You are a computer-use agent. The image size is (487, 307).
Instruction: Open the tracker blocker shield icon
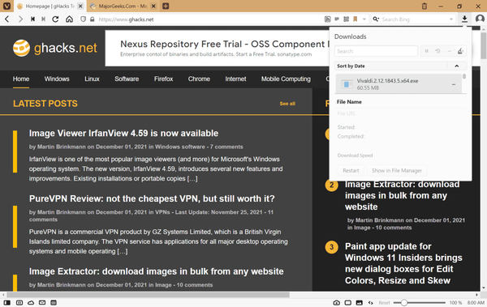click(x=84, y=19)
